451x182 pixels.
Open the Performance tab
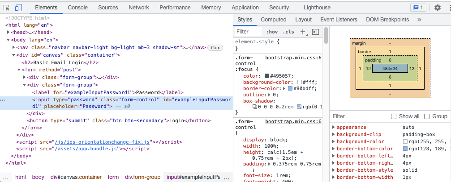pos(175,8)
